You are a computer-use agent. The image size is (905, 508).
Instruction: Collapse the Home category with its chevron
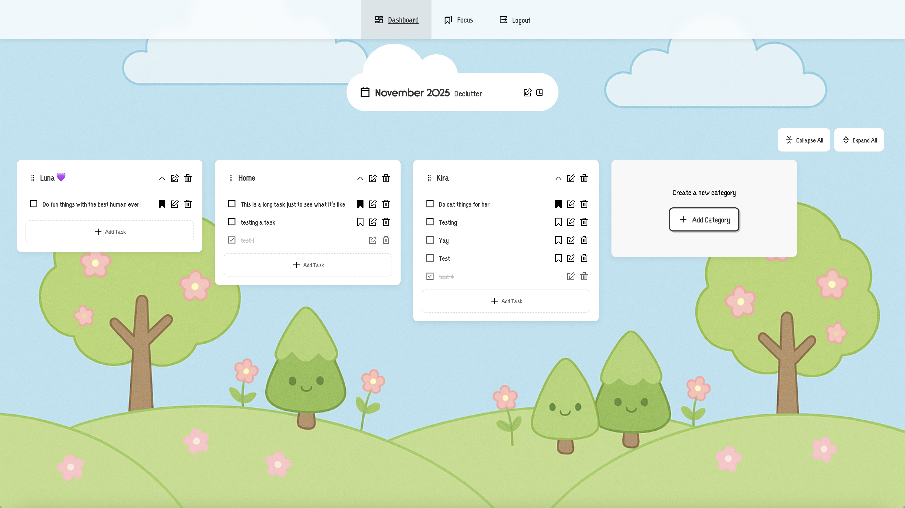click(360, 178)
